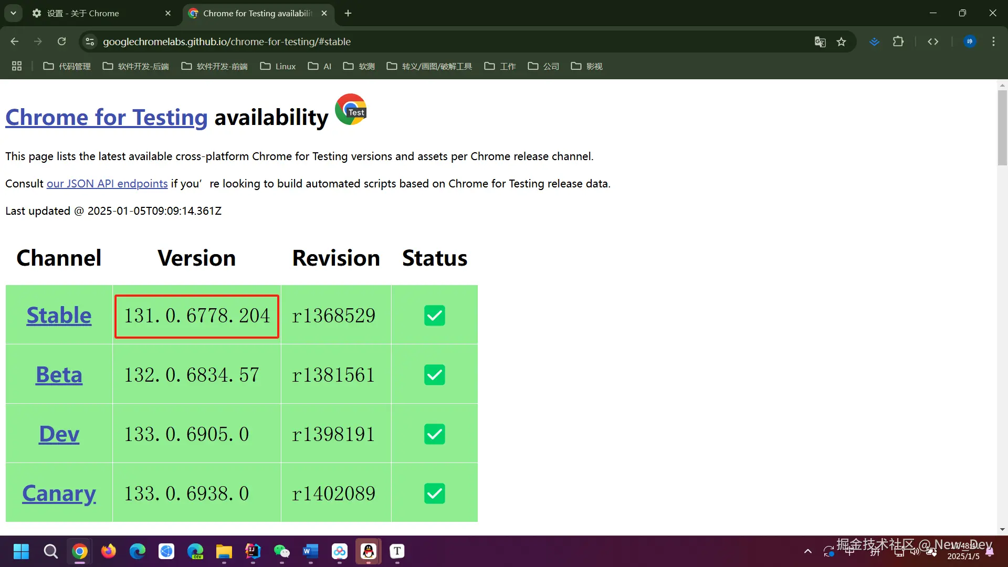Click the Stable row status checkmark
The width and height of the screenshot is (1008, 567).
[x=434, y=316]
